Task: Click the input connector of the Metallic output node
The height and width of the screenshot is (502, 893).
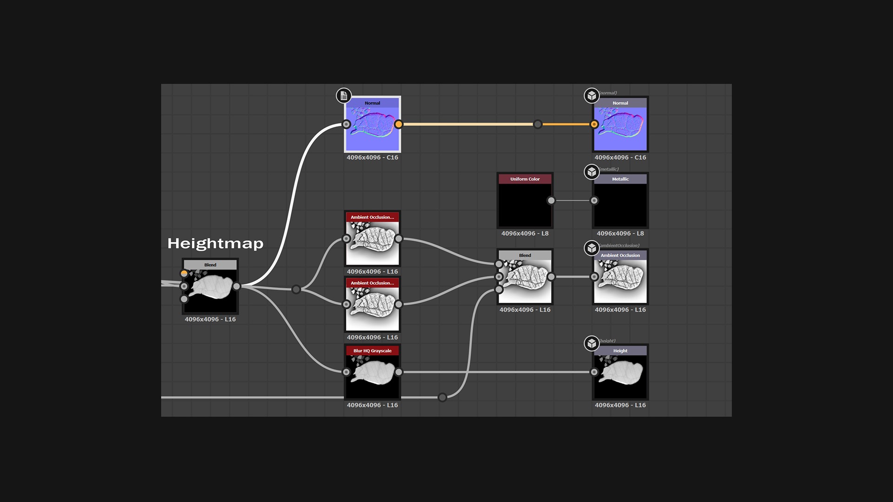Action: [594, 200]
